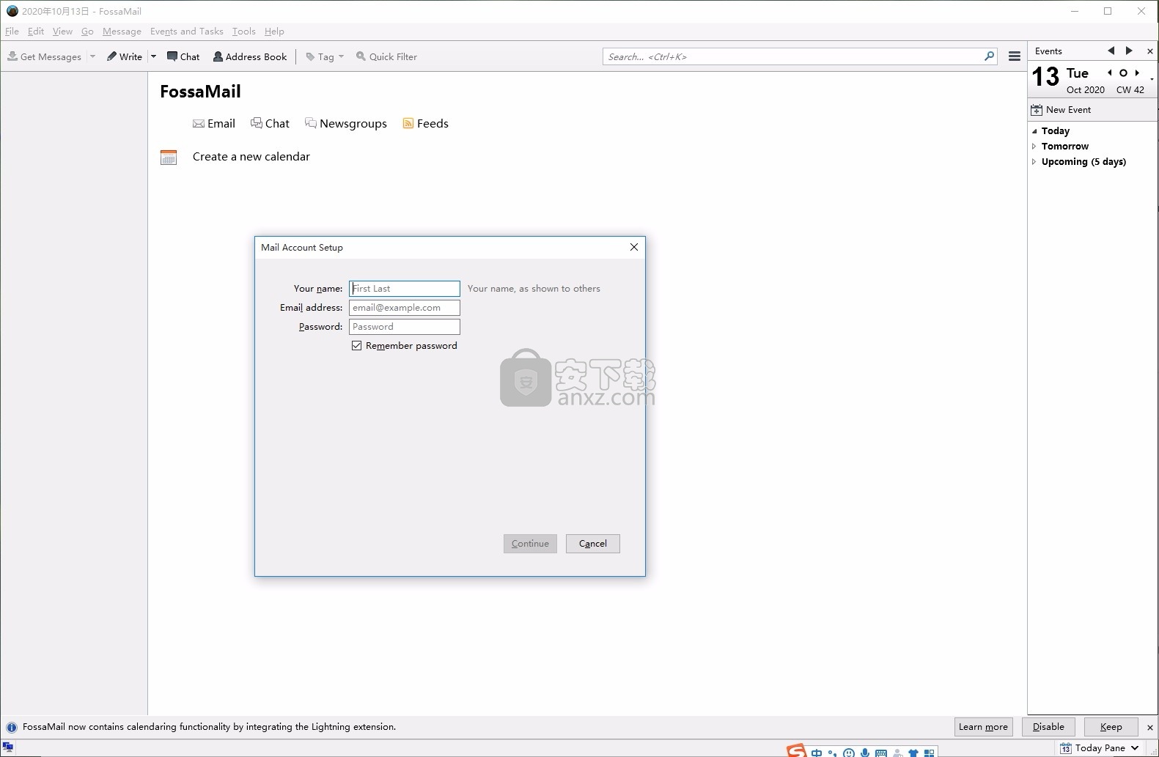Viewport: 1159px width, 757px height.
Task: Click the Email address input field
Action: click(405, 308)
